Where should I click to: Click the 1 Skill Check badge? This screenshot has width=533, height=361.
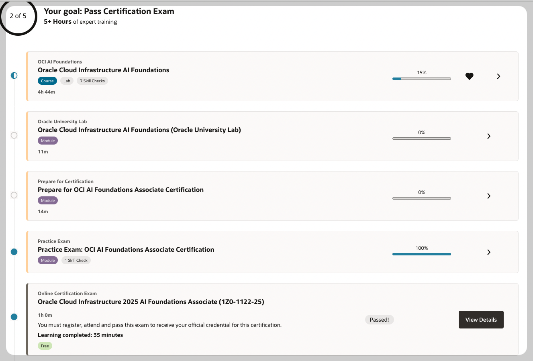click(x=76, y=260)
